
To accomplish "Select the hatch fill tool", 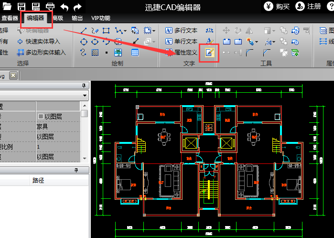I will pyautogui.click(x=95, y=52).
